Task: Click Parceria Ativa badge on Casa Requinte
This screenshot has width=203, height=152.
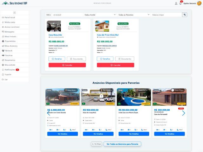Action: pyautogui.click(x=75, y=24)
